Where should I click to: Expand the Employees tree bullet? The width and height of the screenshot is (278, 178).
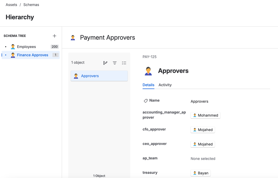(6, 47)
